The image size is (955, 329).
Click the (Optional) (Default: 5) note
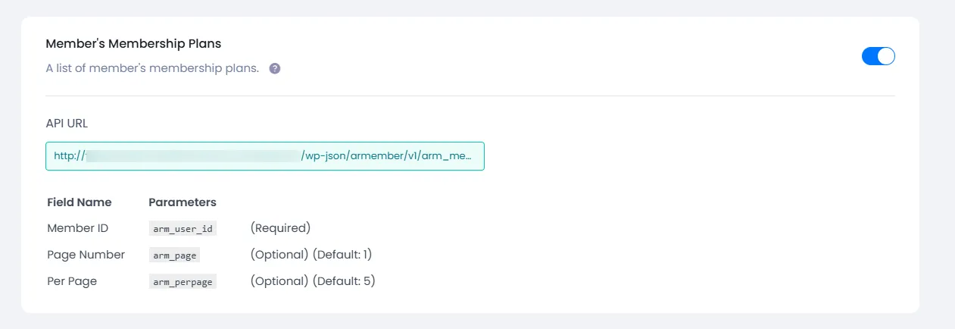tap(312, 281)
